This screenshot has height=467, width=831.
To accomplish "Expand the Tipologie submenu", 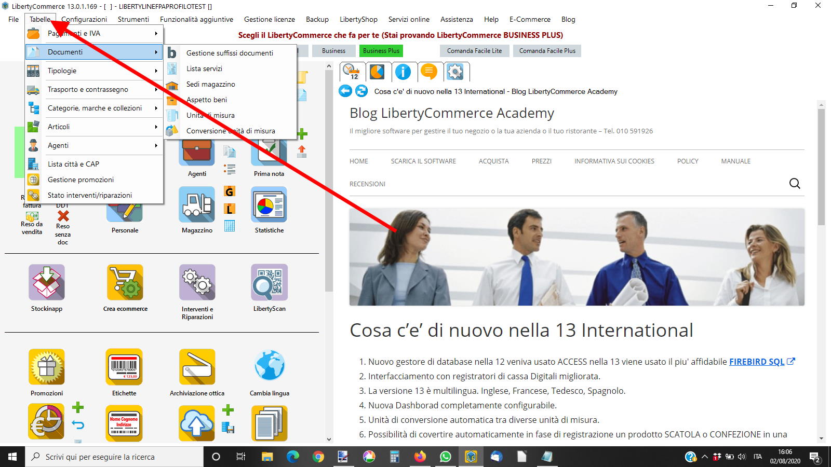I will click(x=95, y=71).
